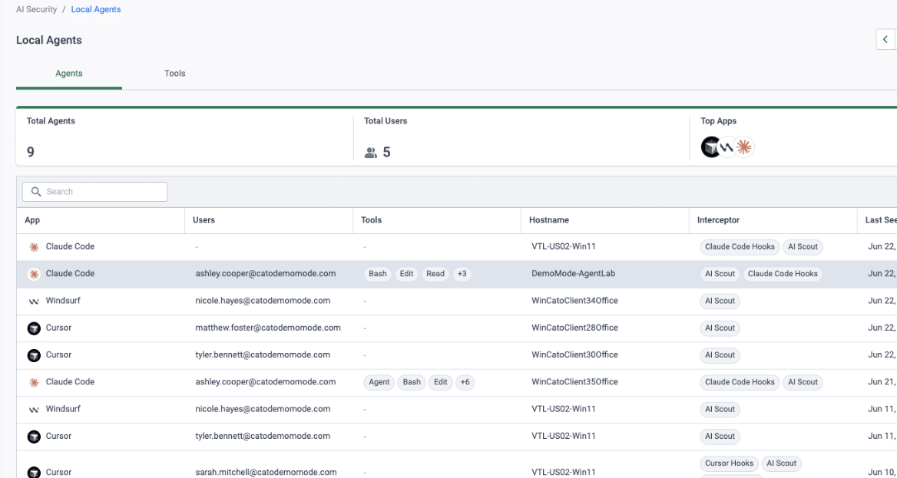The image size is (897, 478).
Task: Click the Total Agents count of 9
Action: tap(30, 152)
